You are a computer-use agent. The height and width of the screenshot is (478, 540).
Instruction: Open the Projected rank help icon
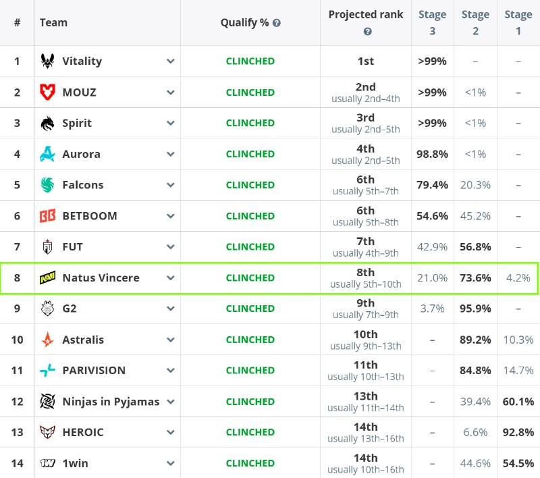click(x=367, y=32)
